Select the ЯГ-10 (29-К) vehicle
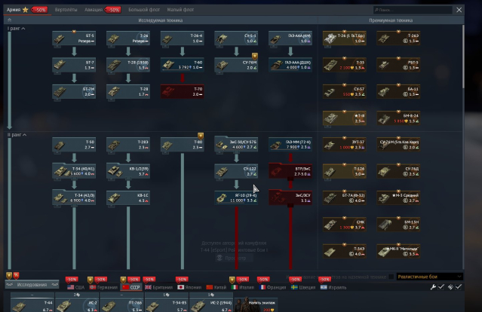The image size is (482, 312). [x=235, y=197]
